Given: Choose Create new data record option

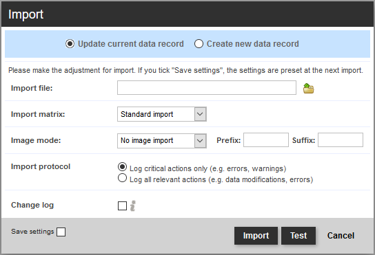Looking at the screenshot, I should tap(199, 44).
